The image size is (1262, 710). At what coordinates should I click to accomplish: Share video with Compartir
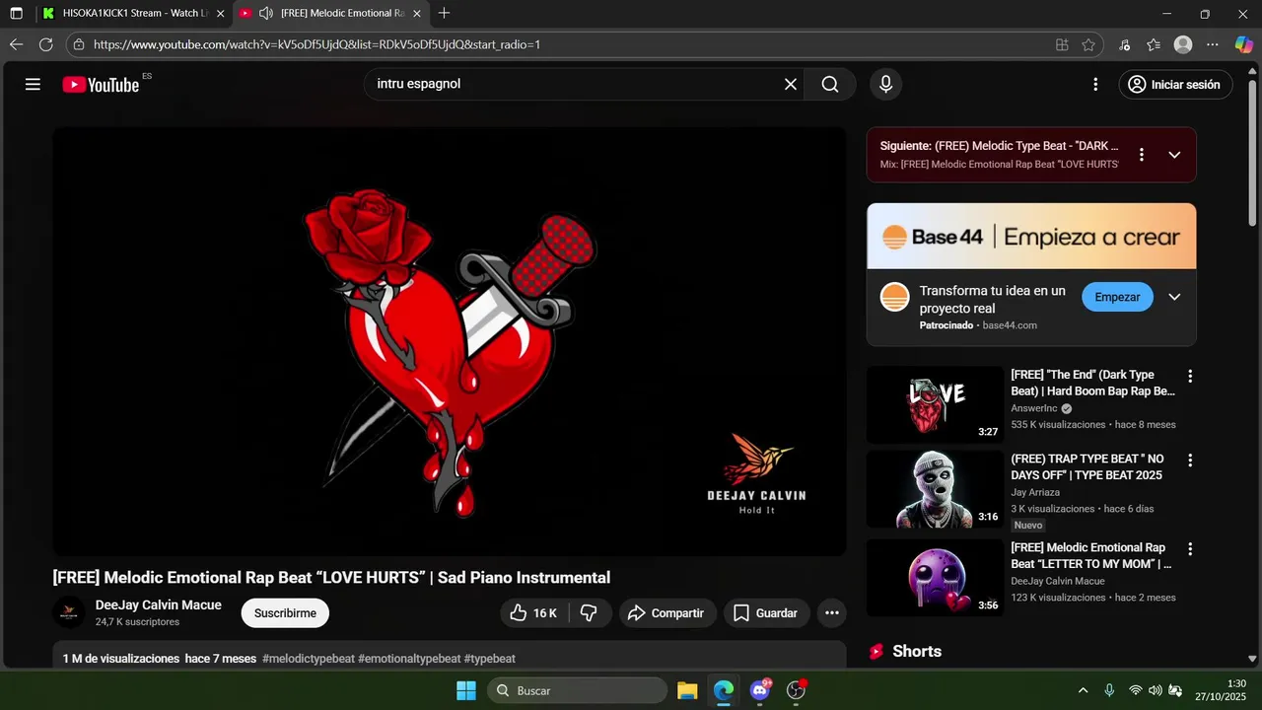(666, 613)
